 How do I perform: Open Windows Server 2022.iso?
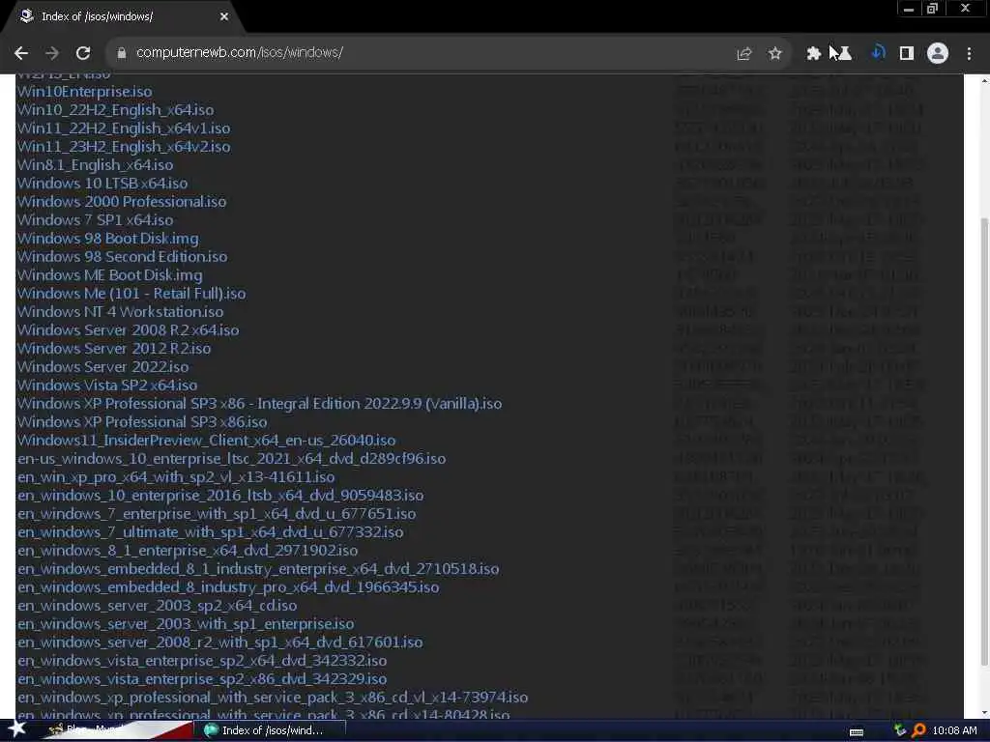click(102, 366)
